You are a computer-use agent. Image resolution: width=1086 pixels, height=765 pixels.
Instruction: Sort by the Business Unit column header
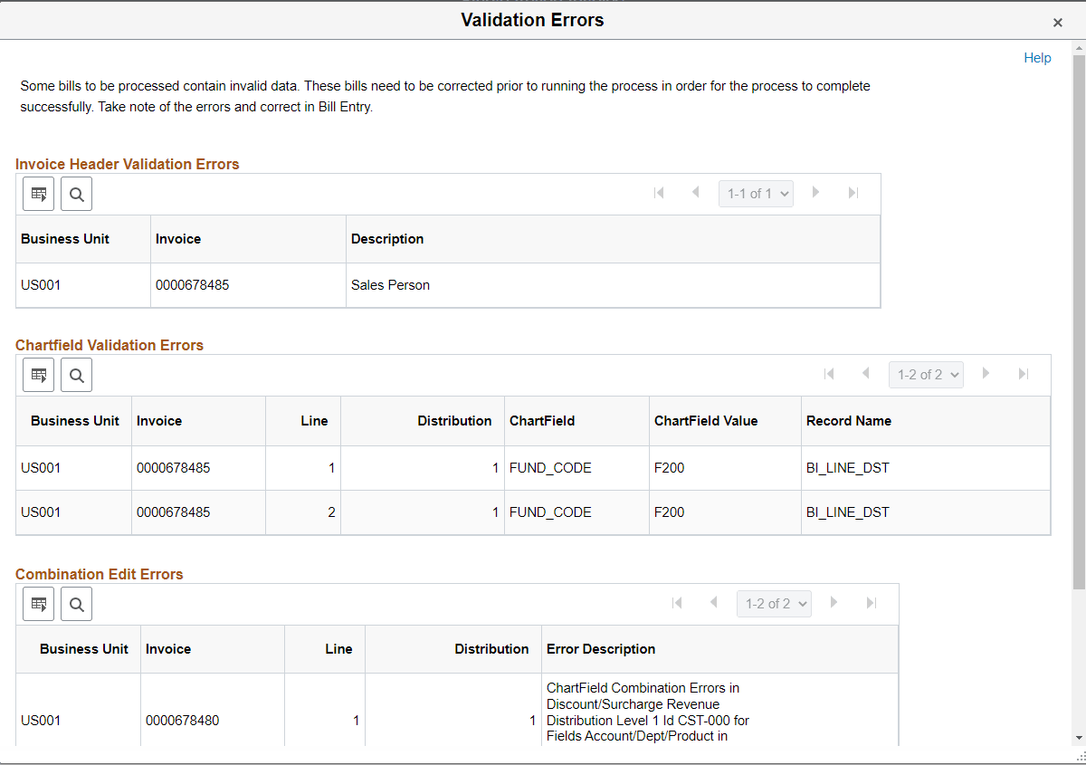pyautogui.click(x=64, y=238)
